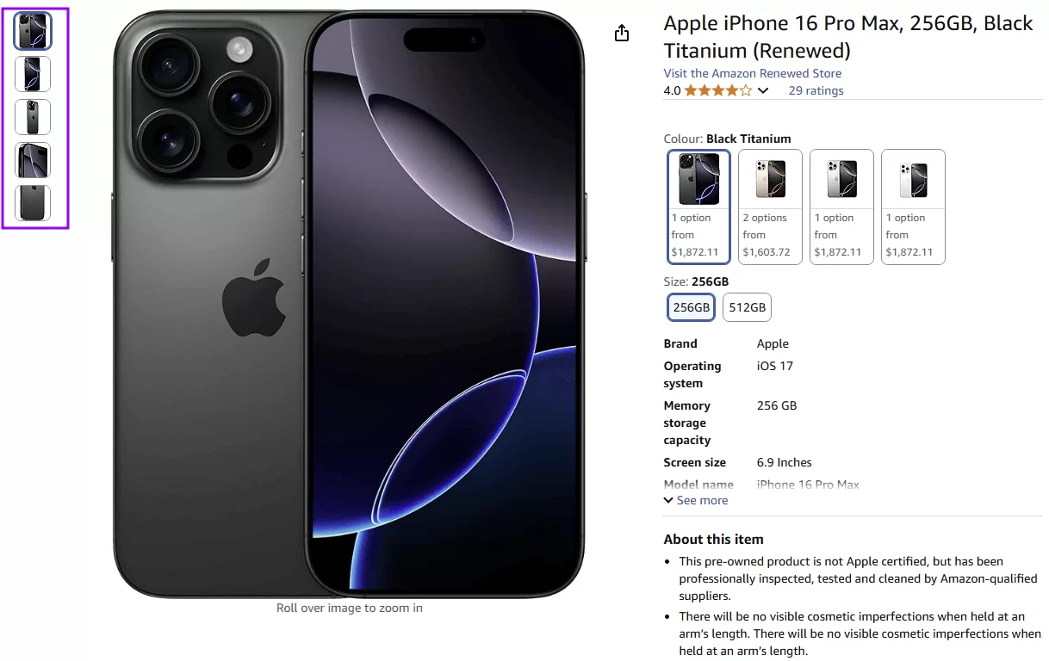View the first product image thumbnail
The image size is (1049, 661).
pos(33,31)
